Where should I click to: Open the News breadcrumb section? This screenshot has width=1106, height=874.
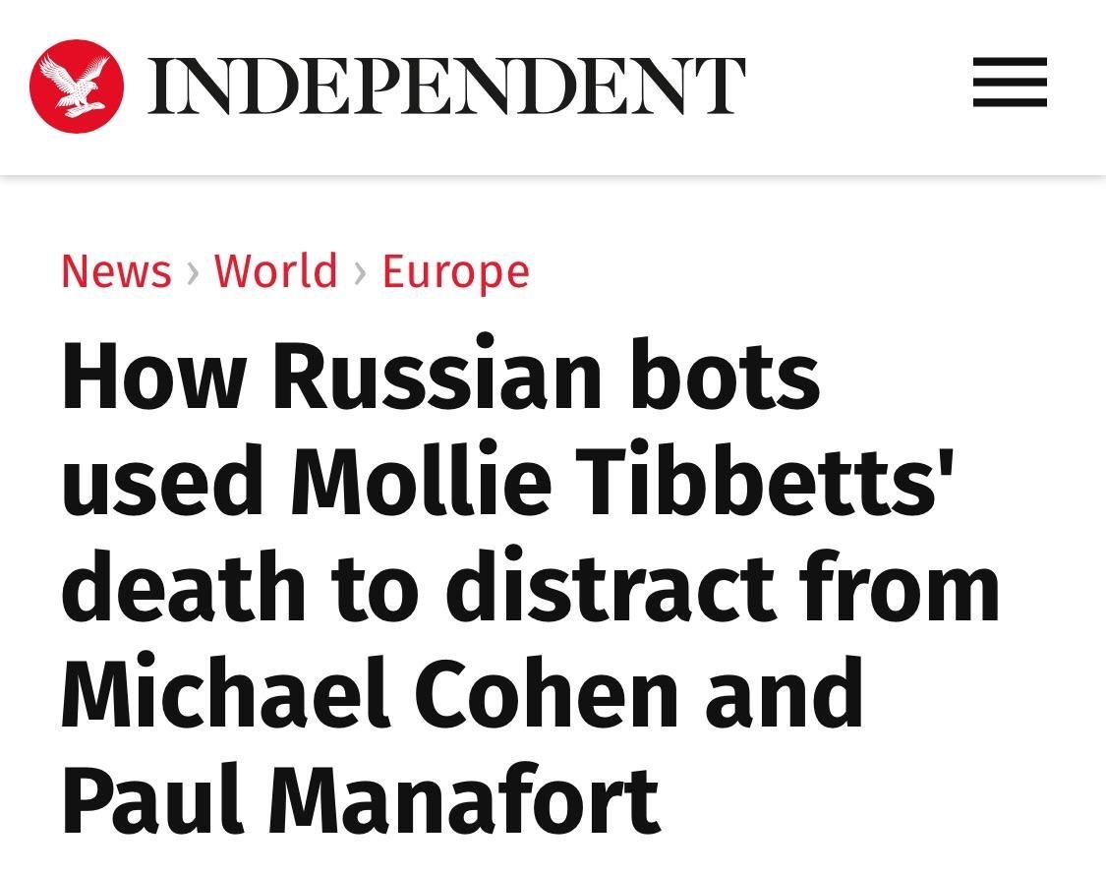(x=116, y=271)
